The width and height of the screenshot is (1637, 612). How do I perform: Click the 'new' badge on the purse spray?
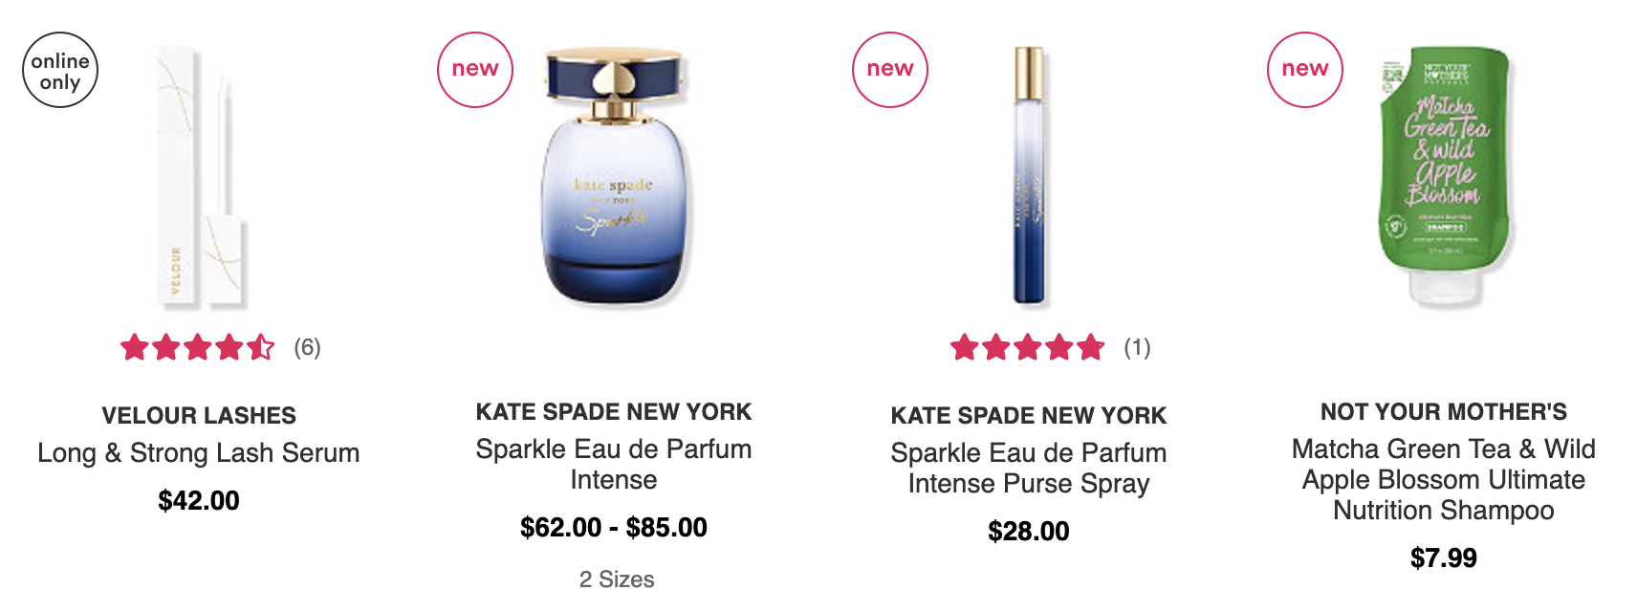890,70
